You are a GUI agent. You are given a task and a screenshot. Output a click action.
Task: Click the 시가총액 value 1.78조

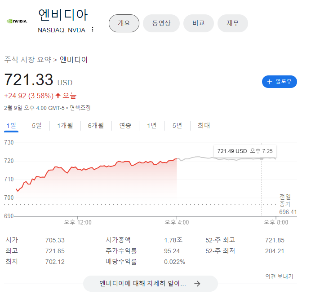(173, 240)
